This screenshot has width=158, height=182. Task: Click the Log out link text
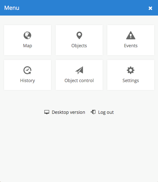tap(106, 112)
